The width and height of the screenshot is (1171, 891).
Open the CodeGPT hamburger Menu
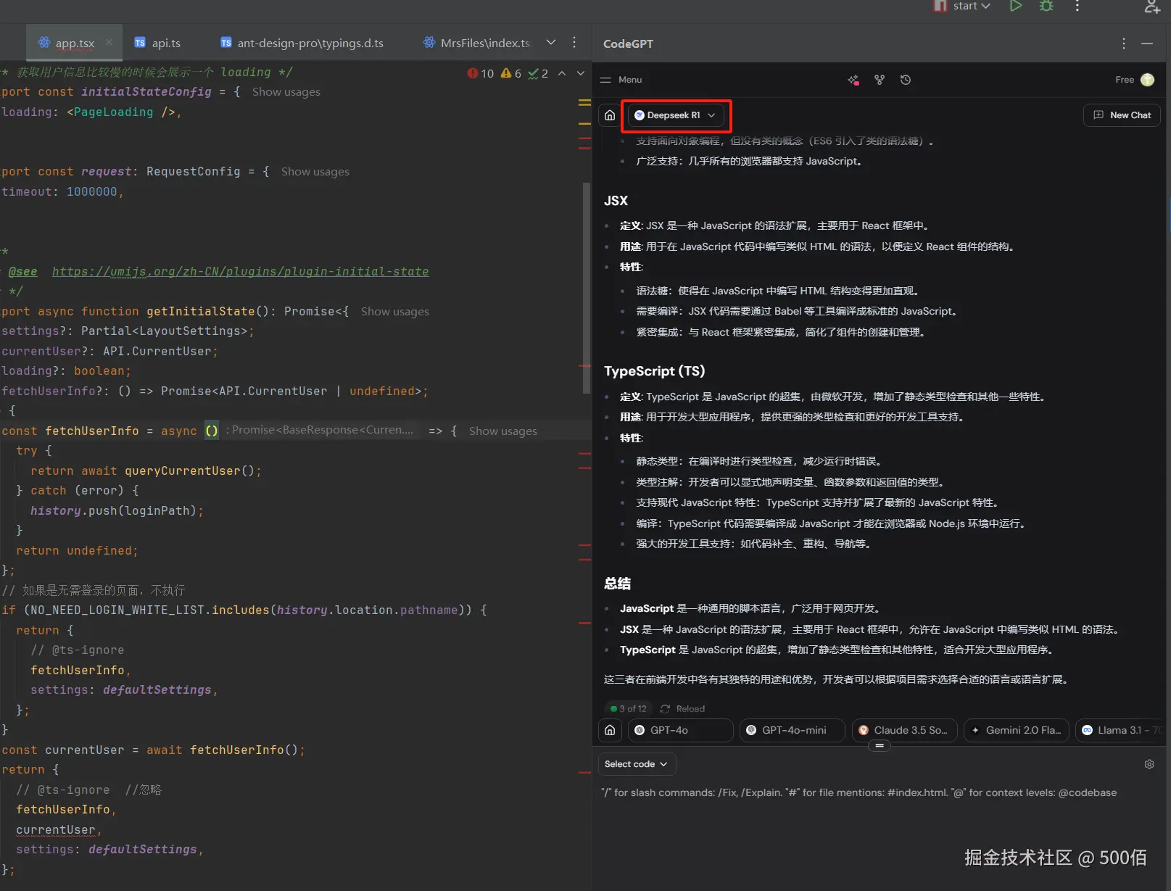point(621,80)
